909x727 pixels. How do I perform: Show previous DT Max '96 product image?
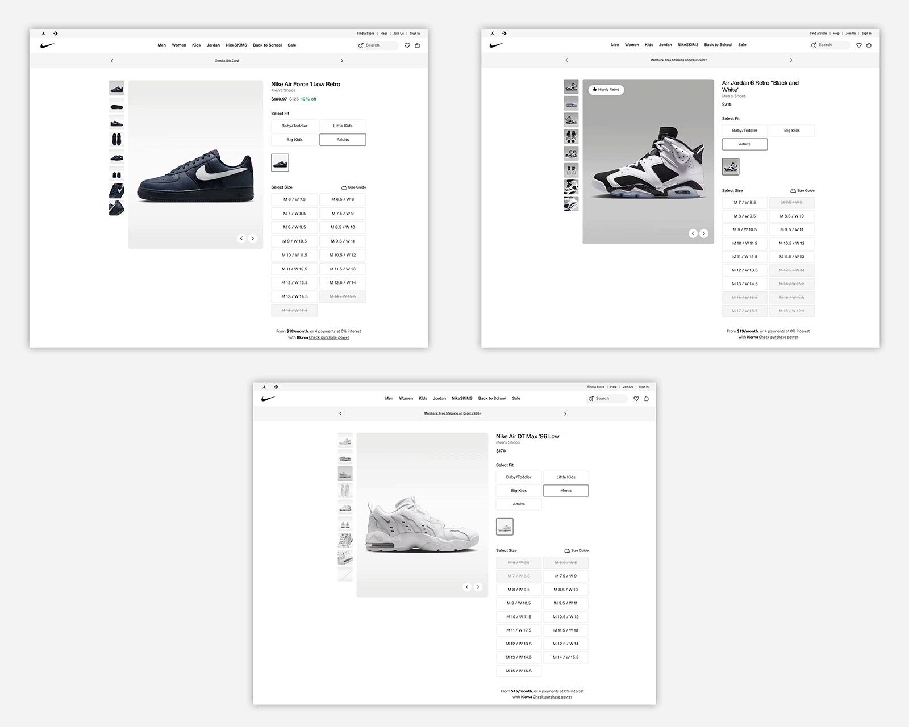[x=467, y=587]
